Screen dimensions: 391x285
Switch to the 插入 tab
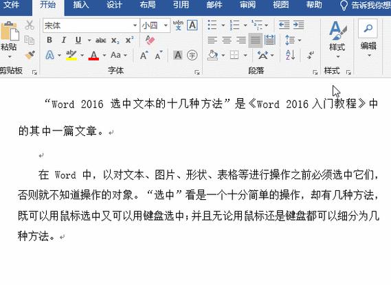click(81, 5)
